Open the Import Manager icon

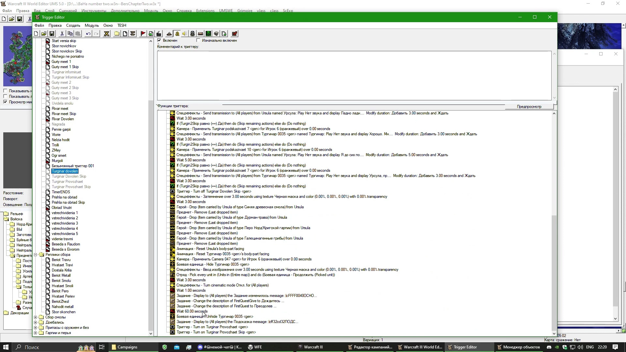click(x=224, y=34)
